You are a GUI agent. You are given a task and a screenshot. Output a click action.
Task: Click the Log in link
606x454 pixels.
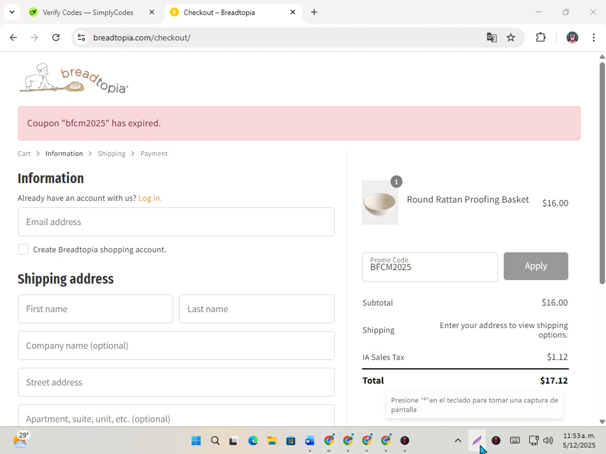(x=150, y=198)
